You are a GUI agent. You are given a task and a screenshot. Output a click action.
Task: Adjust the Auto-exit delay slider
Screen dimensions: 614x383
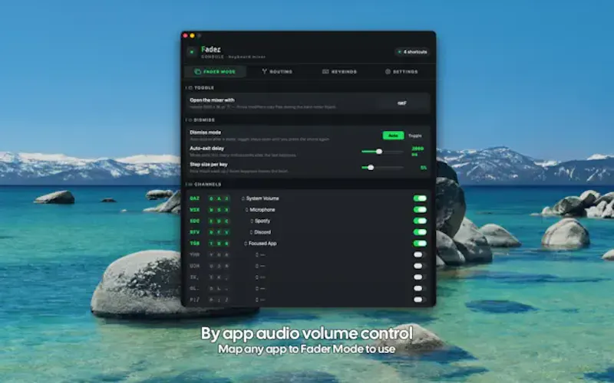click(x=382, y=152)
